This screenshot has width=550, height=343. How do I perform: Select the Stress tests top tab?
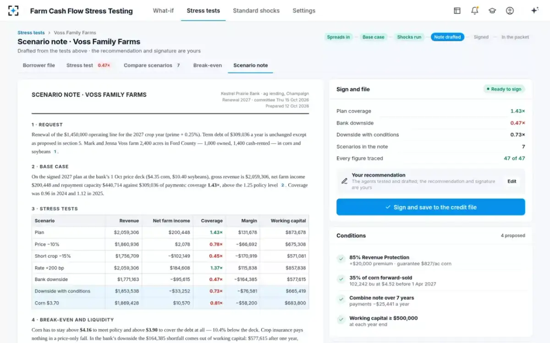click(203, 11)
